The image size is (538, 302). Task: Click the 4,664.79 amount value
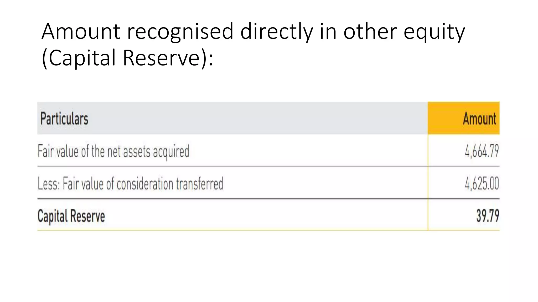(x=482, y=151)
